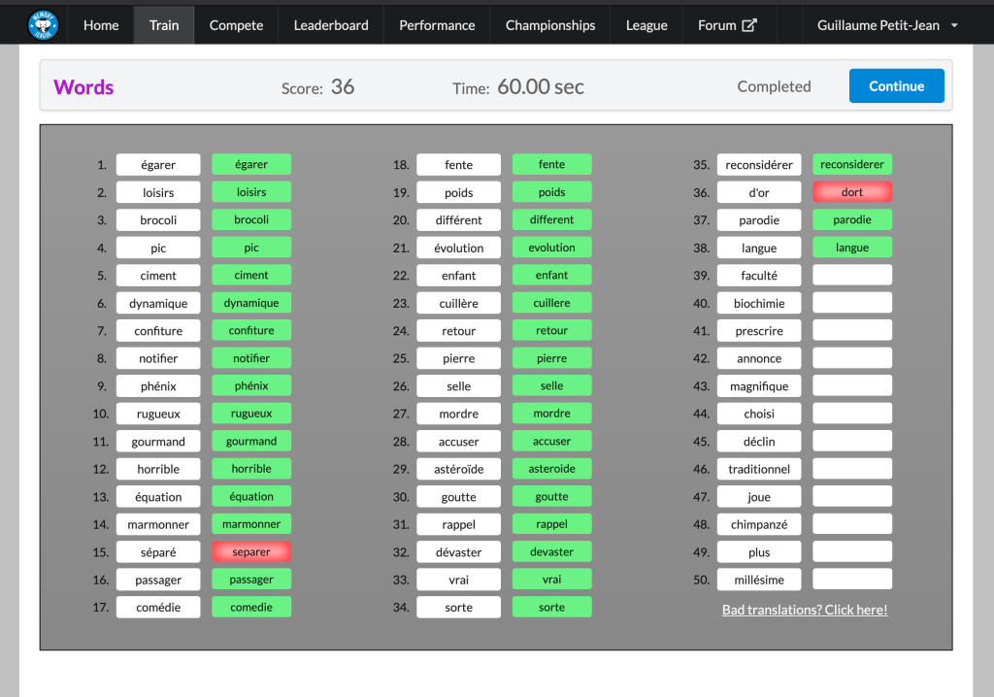Click the 'Bad translations? Click here!' link
This screenshot has width=994, height=697.
click(805, 610)
